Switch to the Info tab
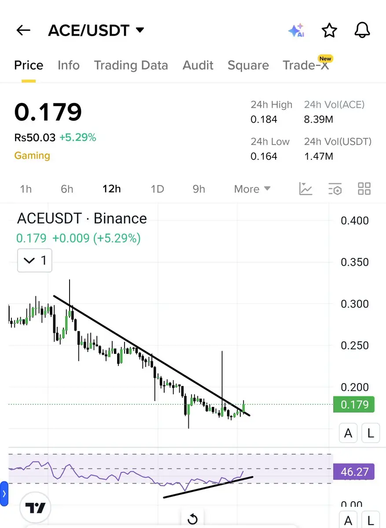The image size is (386, 528). coord(69,66)
